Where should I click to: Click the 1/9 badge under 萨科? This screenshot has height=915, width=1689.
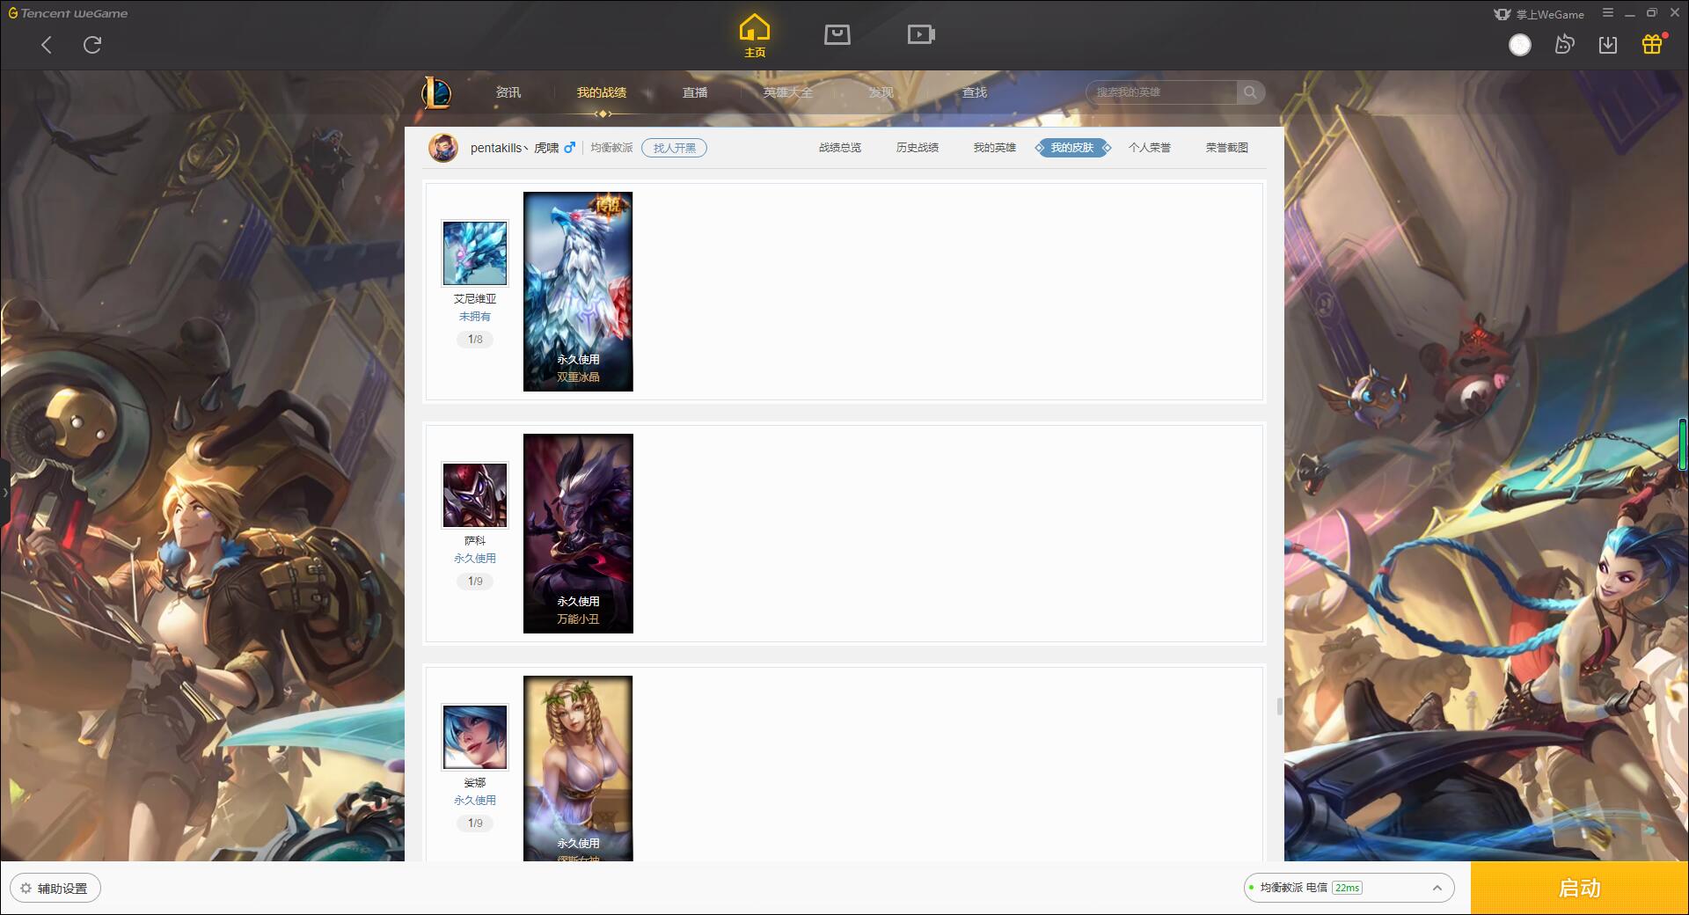475,582
